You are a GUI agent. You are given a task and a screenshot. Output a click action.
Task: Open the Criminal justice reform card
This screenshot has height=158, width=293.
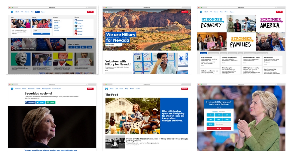[230, 60]
